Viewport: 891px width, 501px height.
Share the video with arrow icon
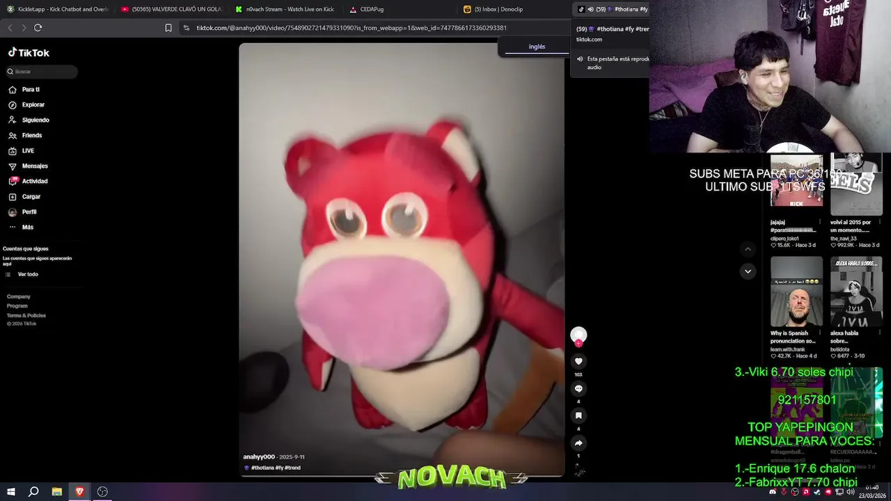(578, 443)
